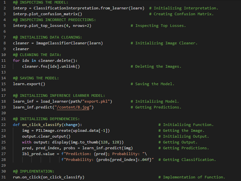Screen dimensions: 241x181
Task: Click the "def" keyword on line 22
Action: point(16,125)
